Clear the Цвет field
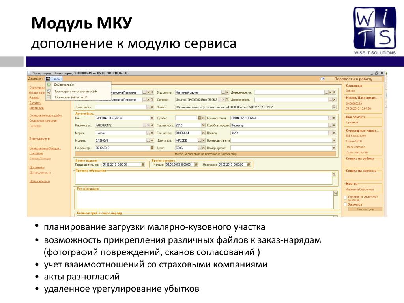404x303 pixels. coord(203,148)
